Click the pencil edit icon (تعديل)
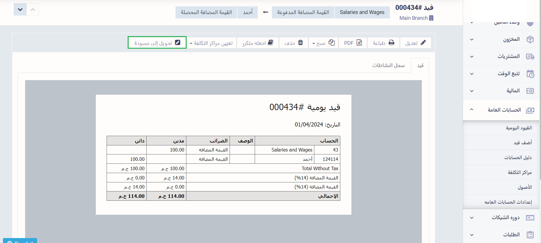 click(x=423, y=43)
